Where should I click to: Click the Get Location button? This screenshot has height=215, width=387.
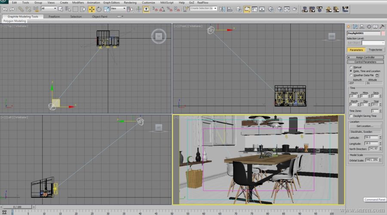click(x=365, y=126)
